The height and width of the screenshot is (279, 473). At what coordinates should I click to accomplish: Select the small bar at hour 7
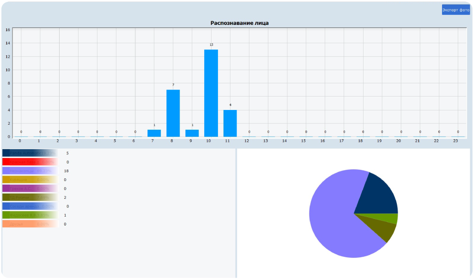tap(154, 133)
